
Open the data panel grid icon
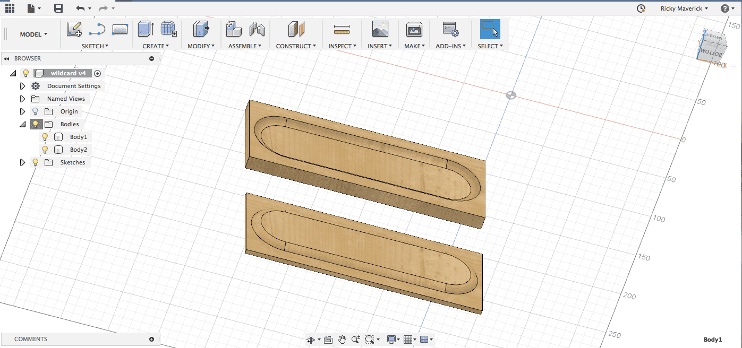point(10,8)
